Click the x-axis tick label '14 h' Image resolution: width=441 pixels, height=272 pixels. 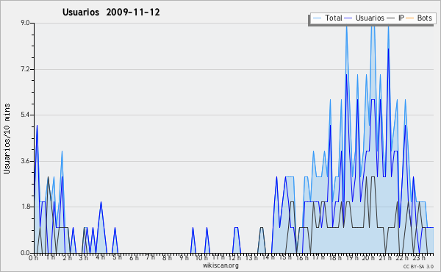[x=268, y=257]
